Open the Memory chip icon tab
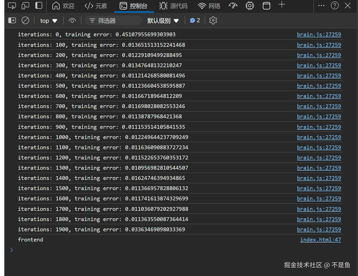Screen dimensions: 358x276 click(250, 6)
